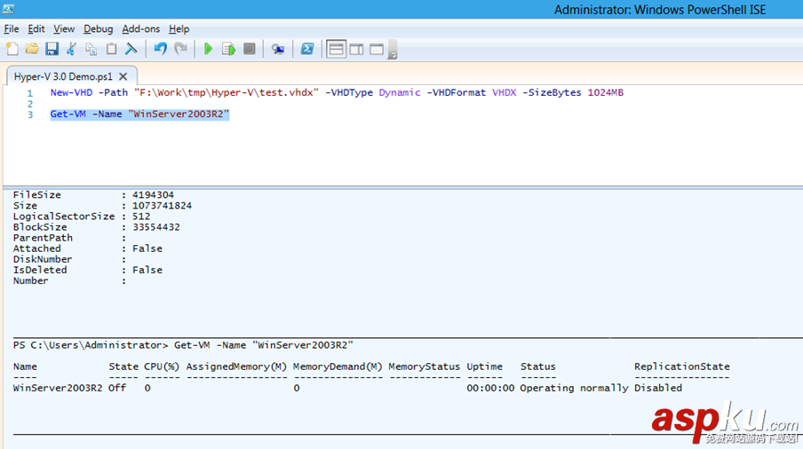Open New Remote PowerShell Tab icon
The height and width of the screenshot is (449, 803).
click(x=278, y=49)
